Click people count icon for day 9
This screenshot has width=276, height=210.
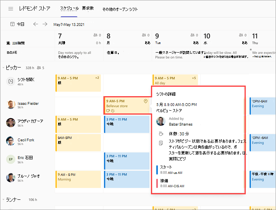pos(193,35)
